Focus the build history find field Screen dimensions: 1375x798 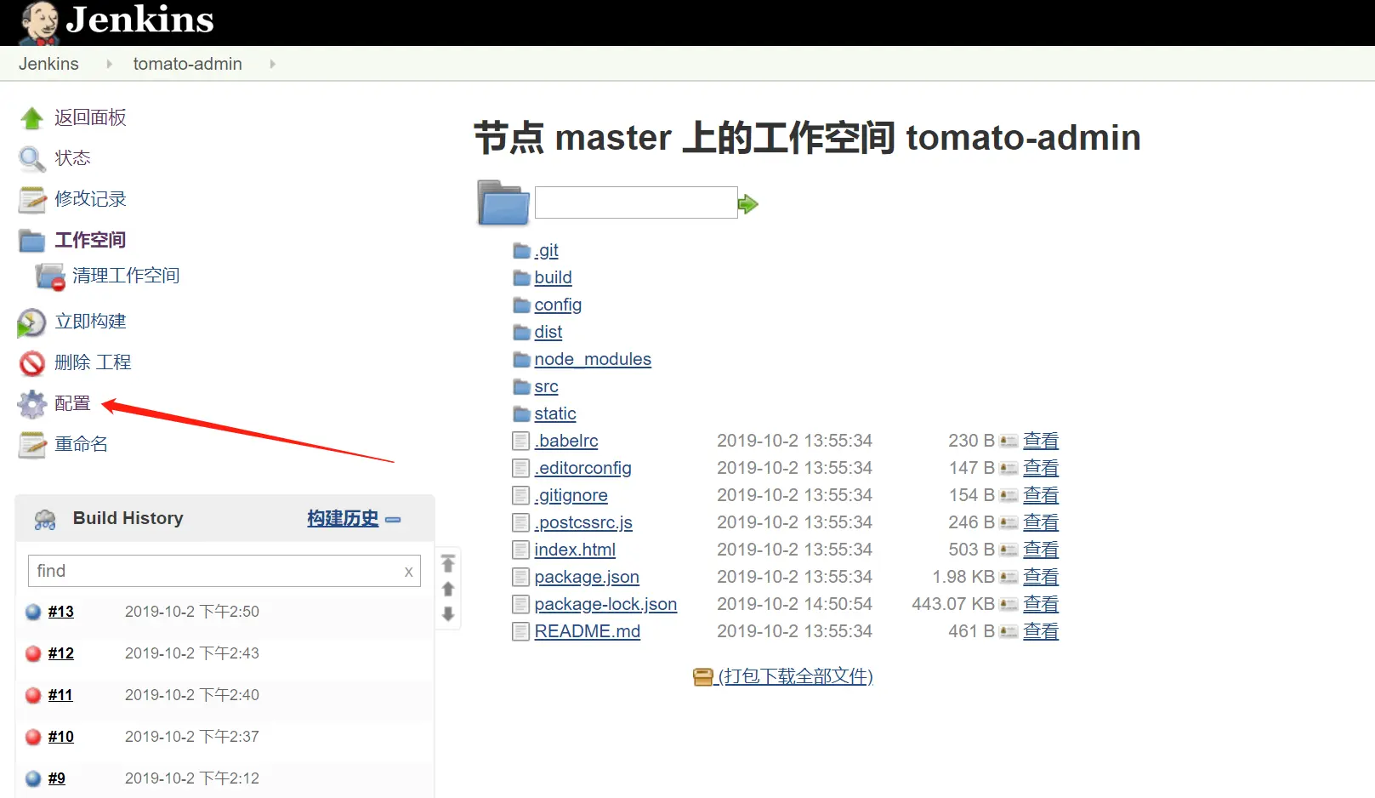coord(224,571)
